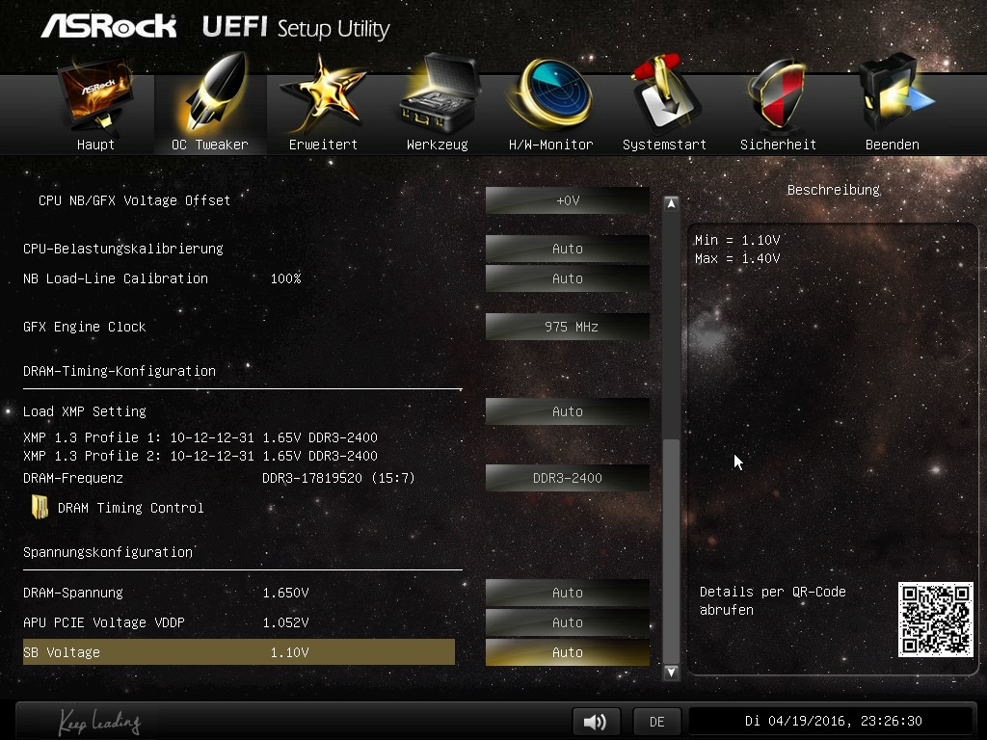Open the Haupt monitor icon
The height and width of the screenshot is (740, 987).
coord(95,94)
